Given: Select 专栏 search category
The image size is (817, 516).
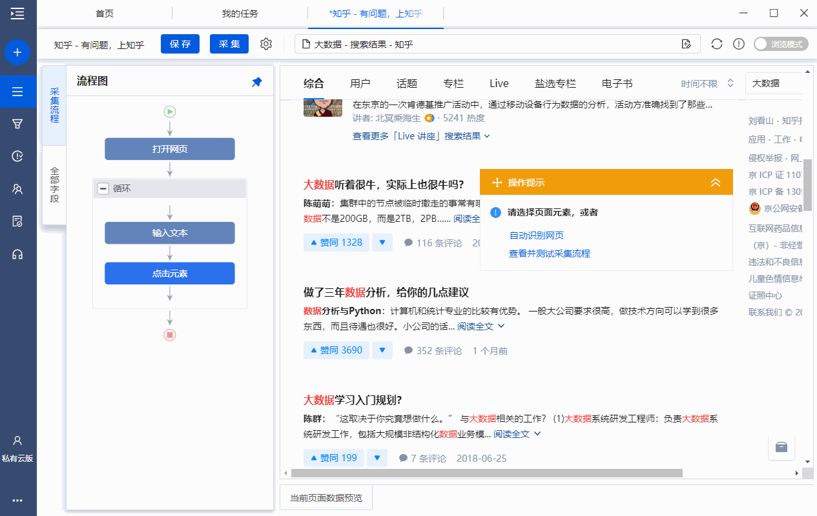Looking at the screenshot, I should click(x=453, y=83).
